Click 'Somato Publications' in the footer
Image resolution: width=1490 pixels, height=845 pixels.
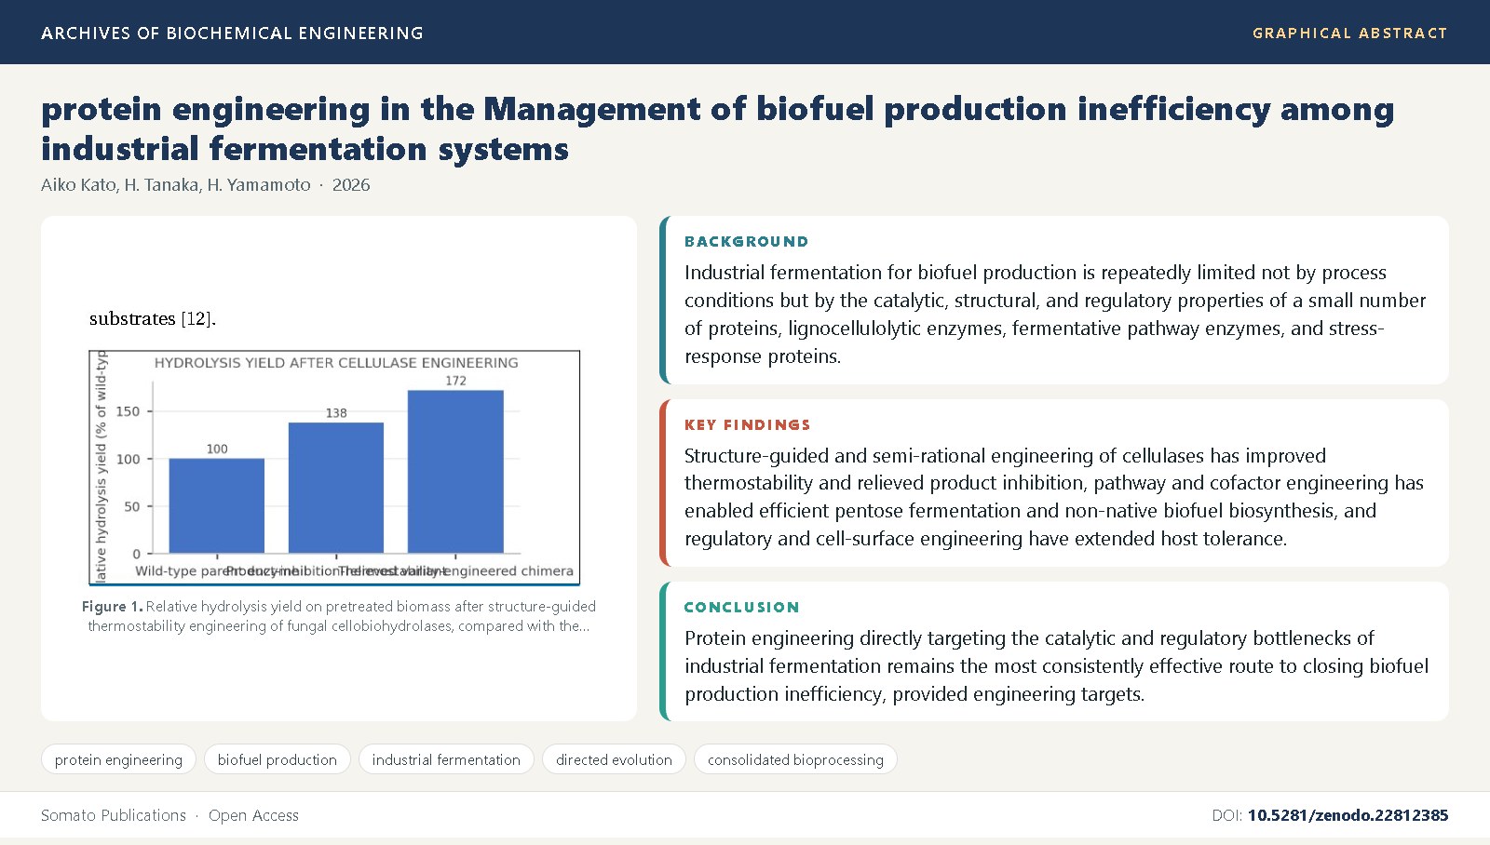tap(114, 815)
